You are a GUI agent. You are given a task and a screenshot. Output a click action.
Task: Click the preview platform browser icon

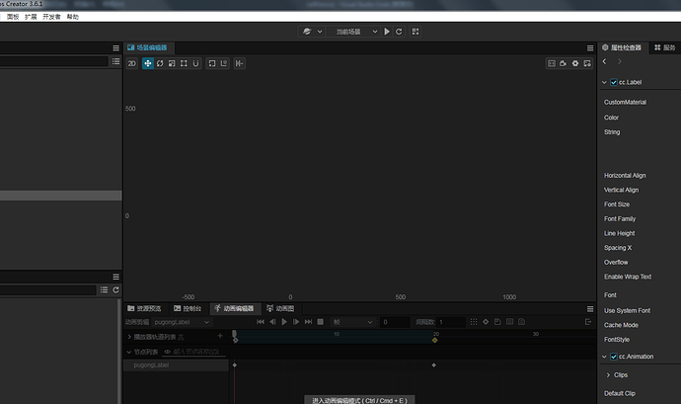coord(307,32)
